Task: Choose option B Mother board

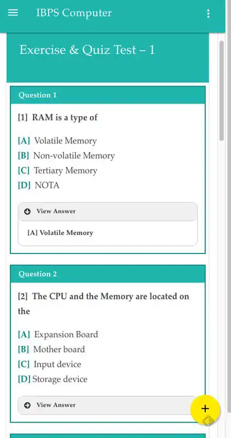Action: pos(51,349)
